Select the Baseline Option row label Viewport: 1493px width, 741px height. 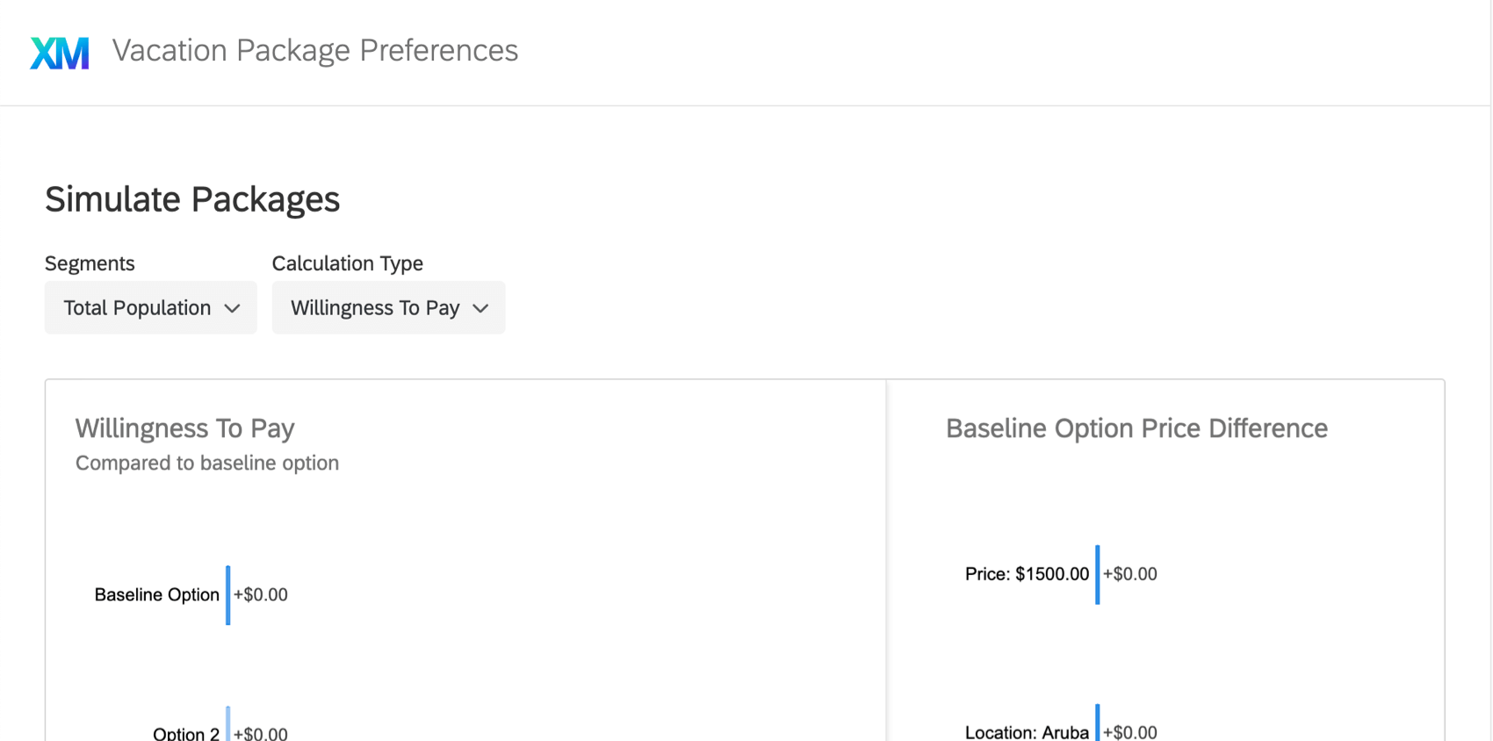(x=156, y=594)
